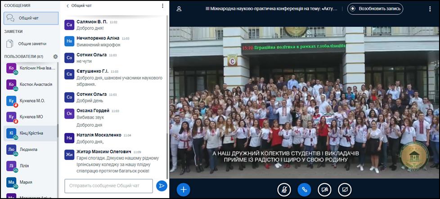Click the document icon beside Общие заметки
This screenshot has height=199, width=440.
(10, 44)
